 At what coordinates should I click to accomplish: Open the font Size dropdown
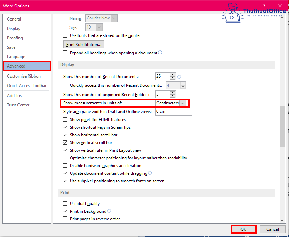[x=99, y=27]
